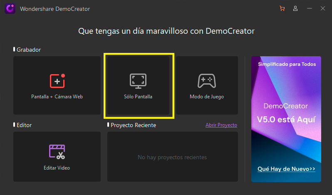Click the Grabador section heading

tap(29, 50)
